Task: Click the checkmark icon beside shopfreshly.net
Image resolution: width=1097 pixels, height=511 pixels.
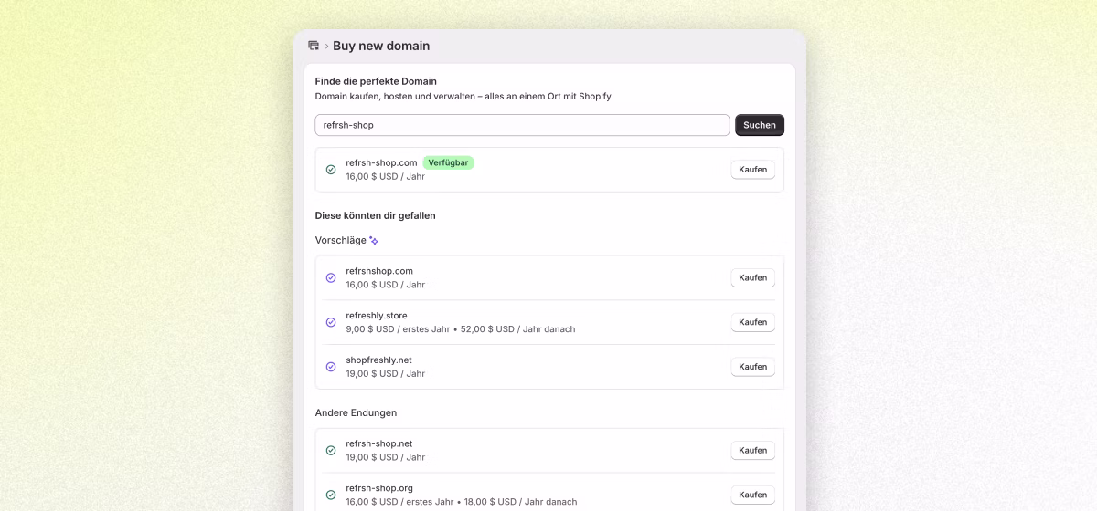Action: [331, 367]
